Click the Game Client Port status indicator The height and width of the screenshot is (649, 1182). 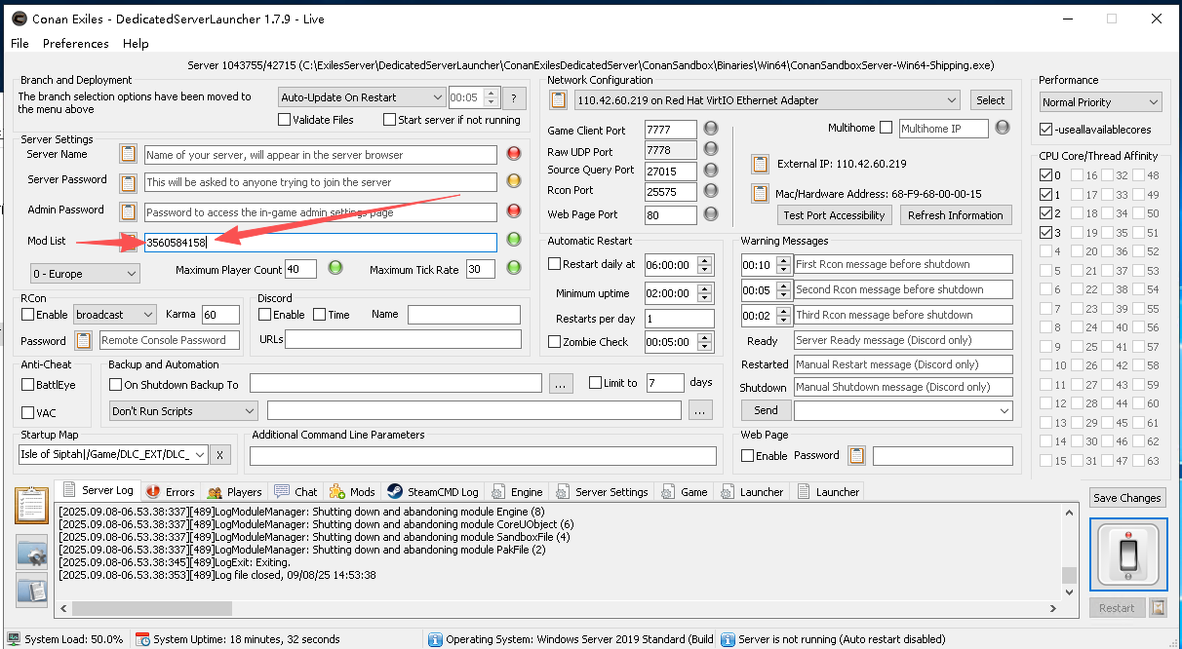(711, 129)
